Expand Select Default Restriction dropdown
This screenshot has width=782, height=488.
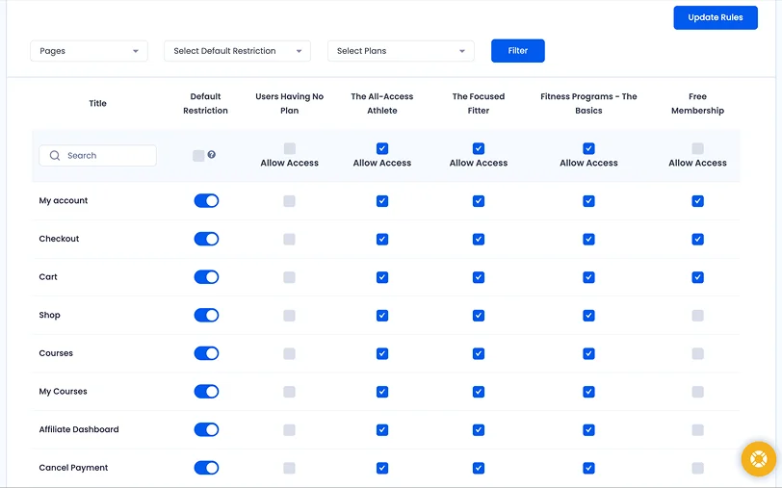click(x=237, y=51)
